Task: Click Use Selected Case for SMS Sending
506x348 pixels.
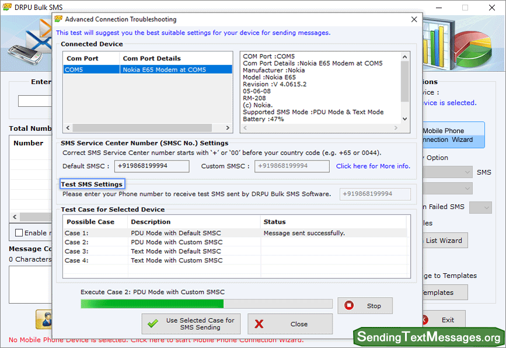Action: 191,324
